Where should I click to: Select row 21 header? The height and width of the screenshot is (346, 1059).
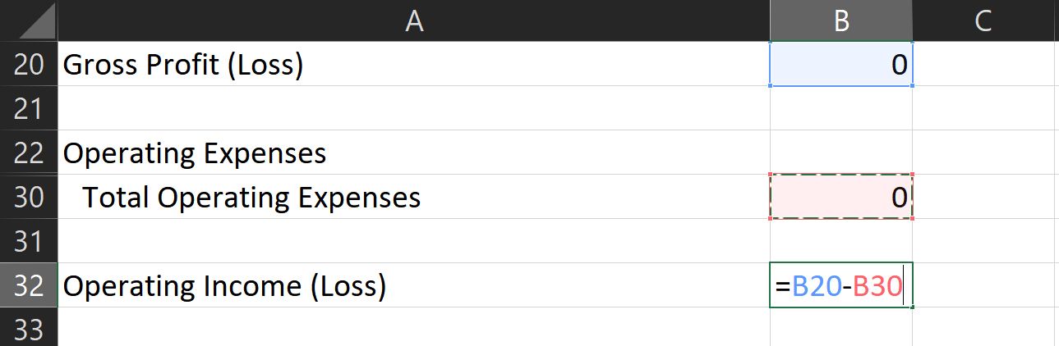(x=29, y=108)
